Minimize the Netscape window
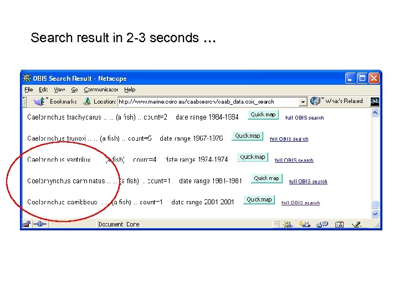399x299 pixels. pyautogui.click(x=350, y=78)
